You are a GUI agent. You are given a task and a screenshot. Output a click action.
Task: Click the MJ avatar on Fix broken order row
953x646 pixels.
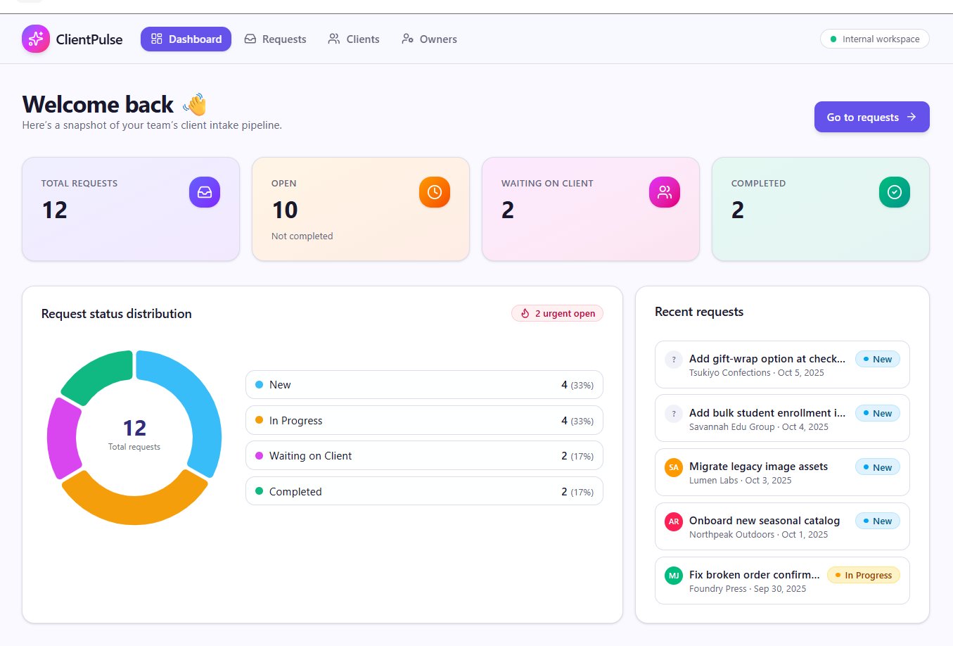[674, 576]
